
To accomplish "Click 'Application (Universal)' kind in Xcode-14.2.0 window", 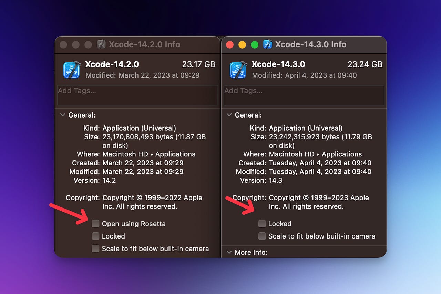I will coord(139,128).
